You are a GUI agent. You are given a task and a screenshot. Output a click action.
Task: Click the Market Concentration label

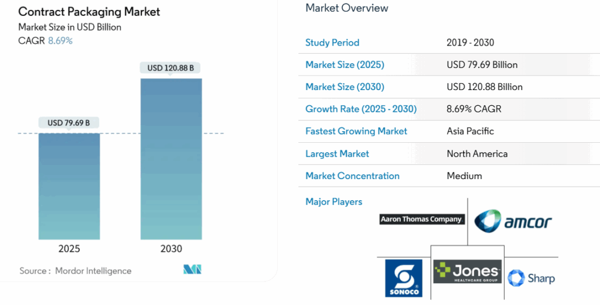(352, 176)
